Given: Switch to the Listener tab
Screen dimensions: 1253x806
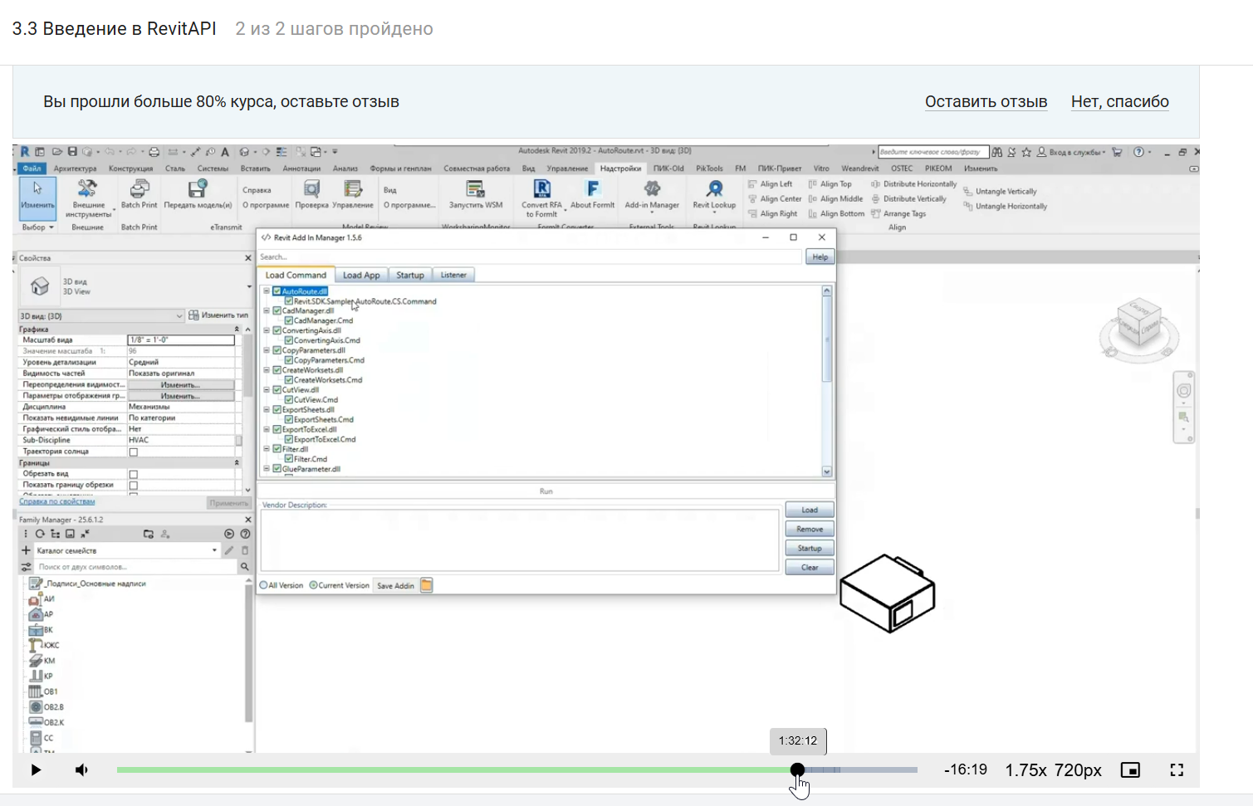Looking at the screenshot, I should (x=453, y=275).
